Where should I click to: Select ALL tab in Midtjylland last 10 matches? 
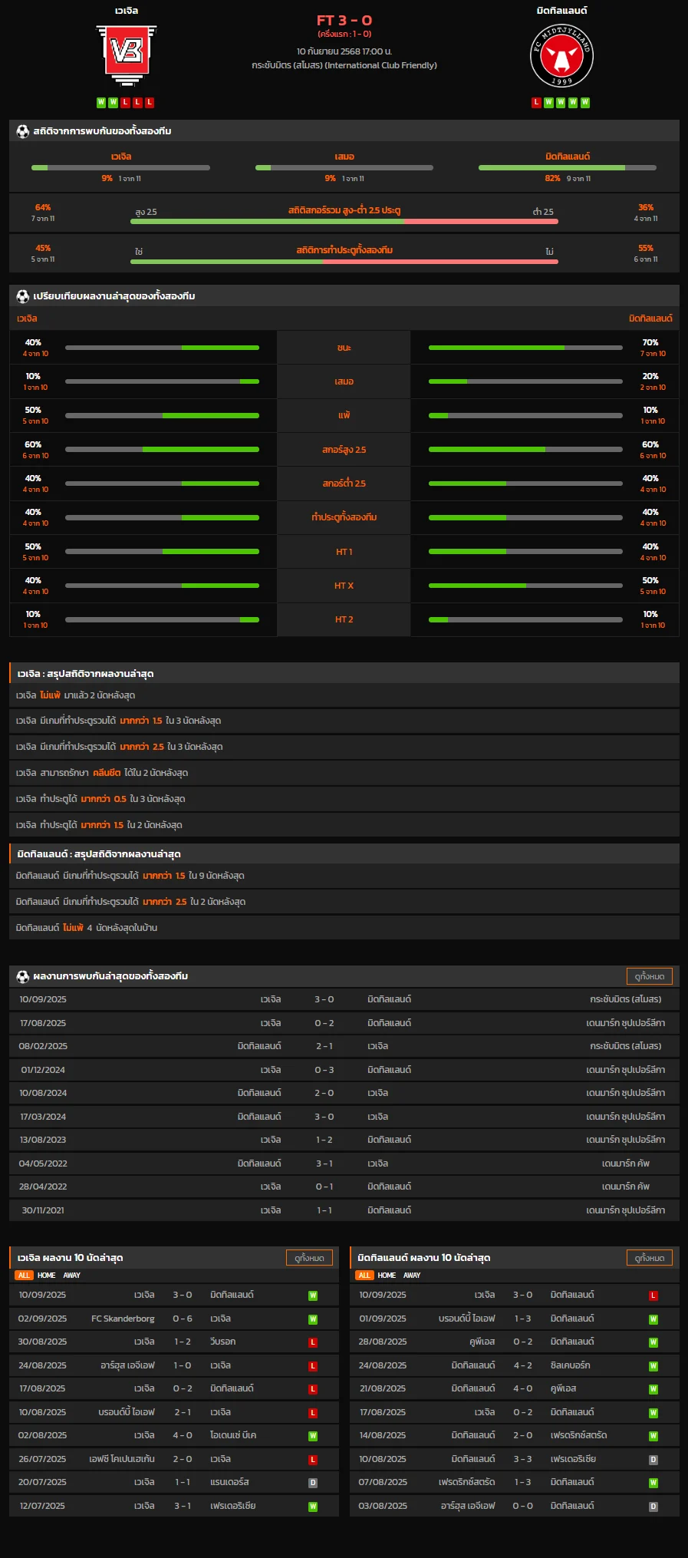click(x=364, y=1275)
